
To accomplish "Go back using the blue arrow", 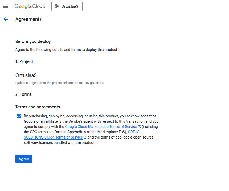I will click(x=6, y=19).
